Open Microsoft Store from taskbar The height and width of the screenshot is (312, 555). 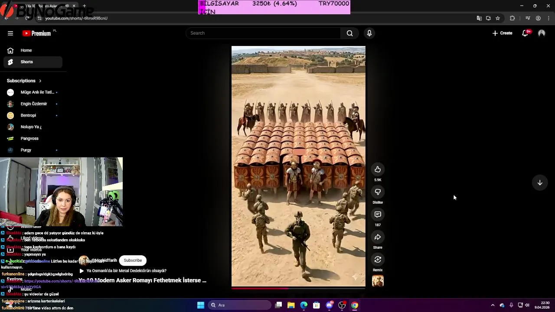317,305
